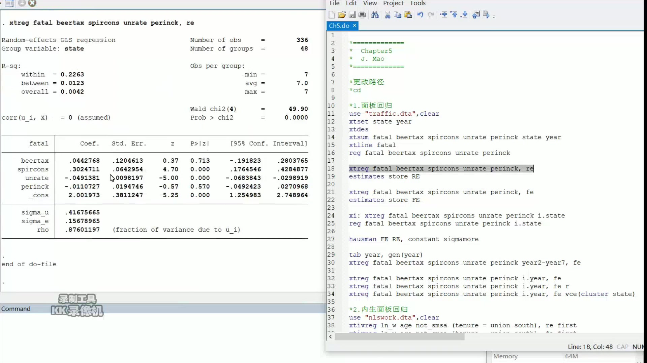Screen dimensions: 647x363
Task: Click the xtivreg line on row 38
Action: 463,325
